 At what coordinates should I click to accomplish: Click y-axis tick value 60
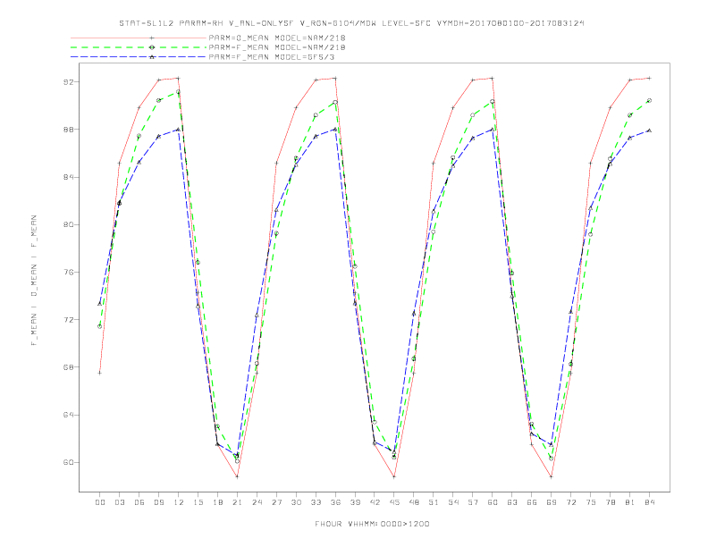[68, 462]
